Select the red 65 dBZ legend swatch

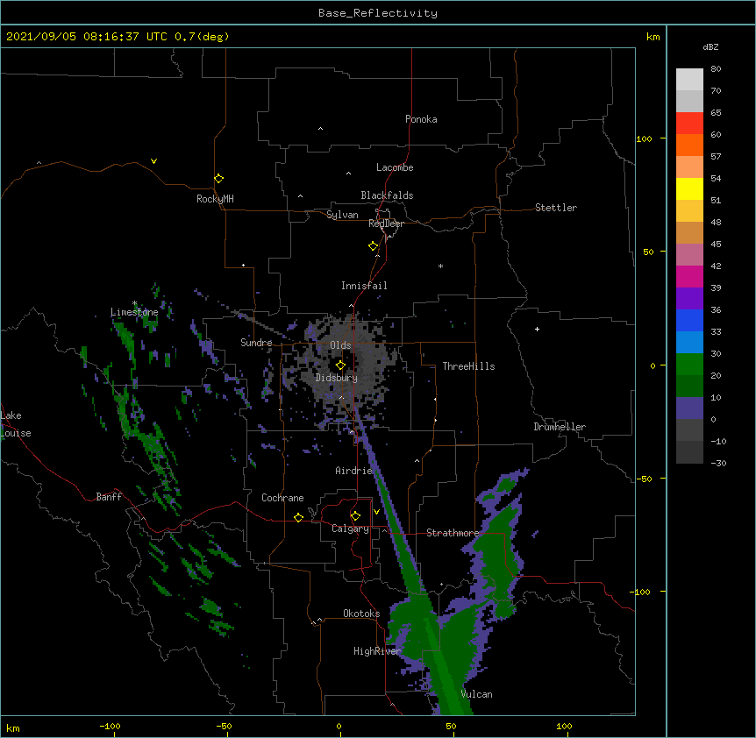(689, 123)
